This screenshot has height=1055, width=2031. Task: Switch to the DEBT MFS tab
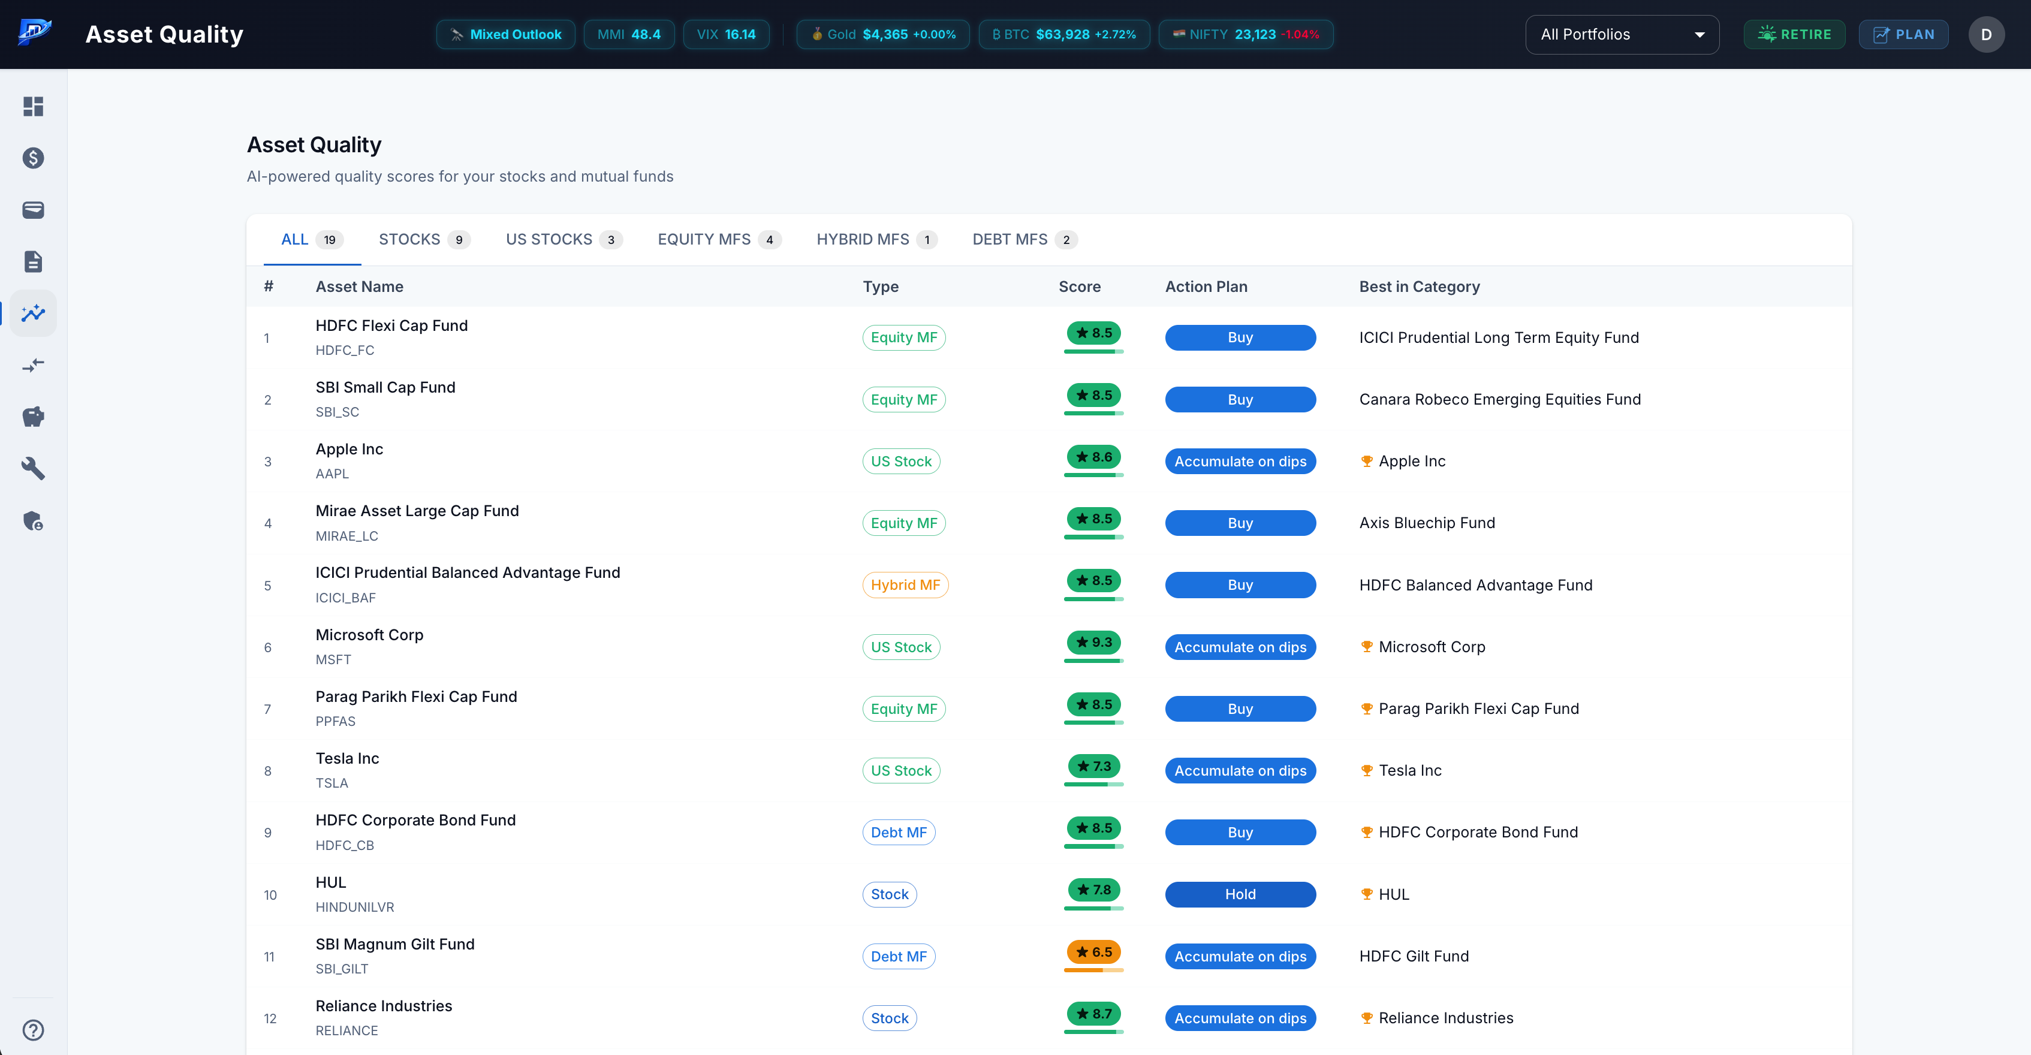click(x=1024, y=239)
